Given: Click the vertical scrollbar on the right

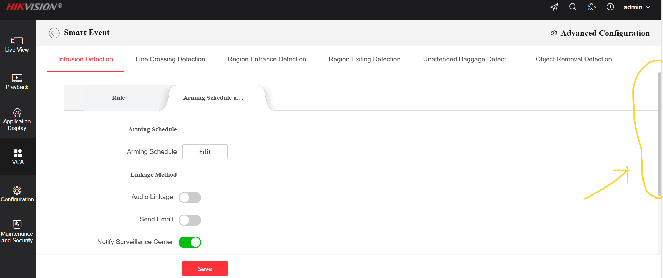Looking at the screenshot, I should click(x=660, y=134).
